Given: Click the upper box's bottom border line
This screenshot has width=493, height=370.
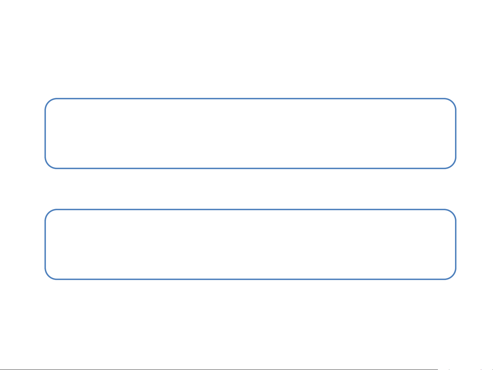Looking at the screenshot, I should tap(250, 168).
